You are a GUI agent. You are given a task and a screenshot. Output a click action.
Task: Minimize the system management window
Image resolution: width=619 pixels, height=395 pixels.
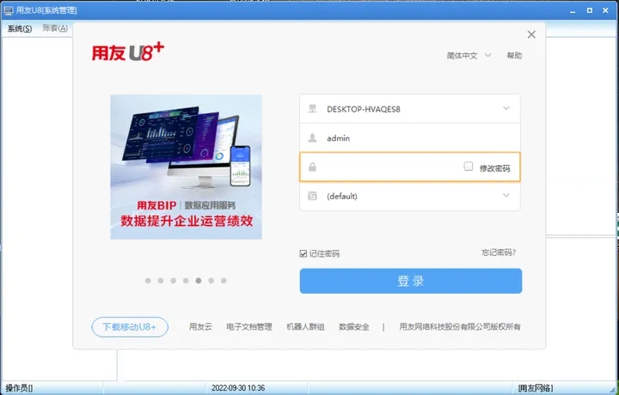573,10
